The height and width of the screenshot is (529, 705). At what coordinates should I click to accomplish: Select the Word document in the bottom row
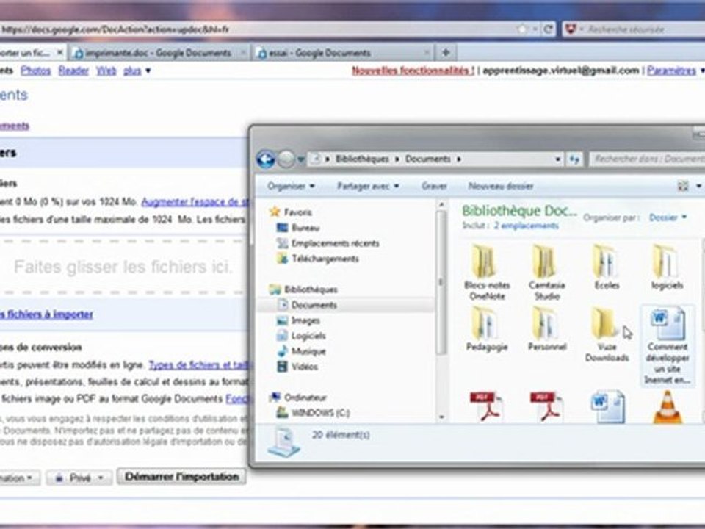click(x=607, y=406)
